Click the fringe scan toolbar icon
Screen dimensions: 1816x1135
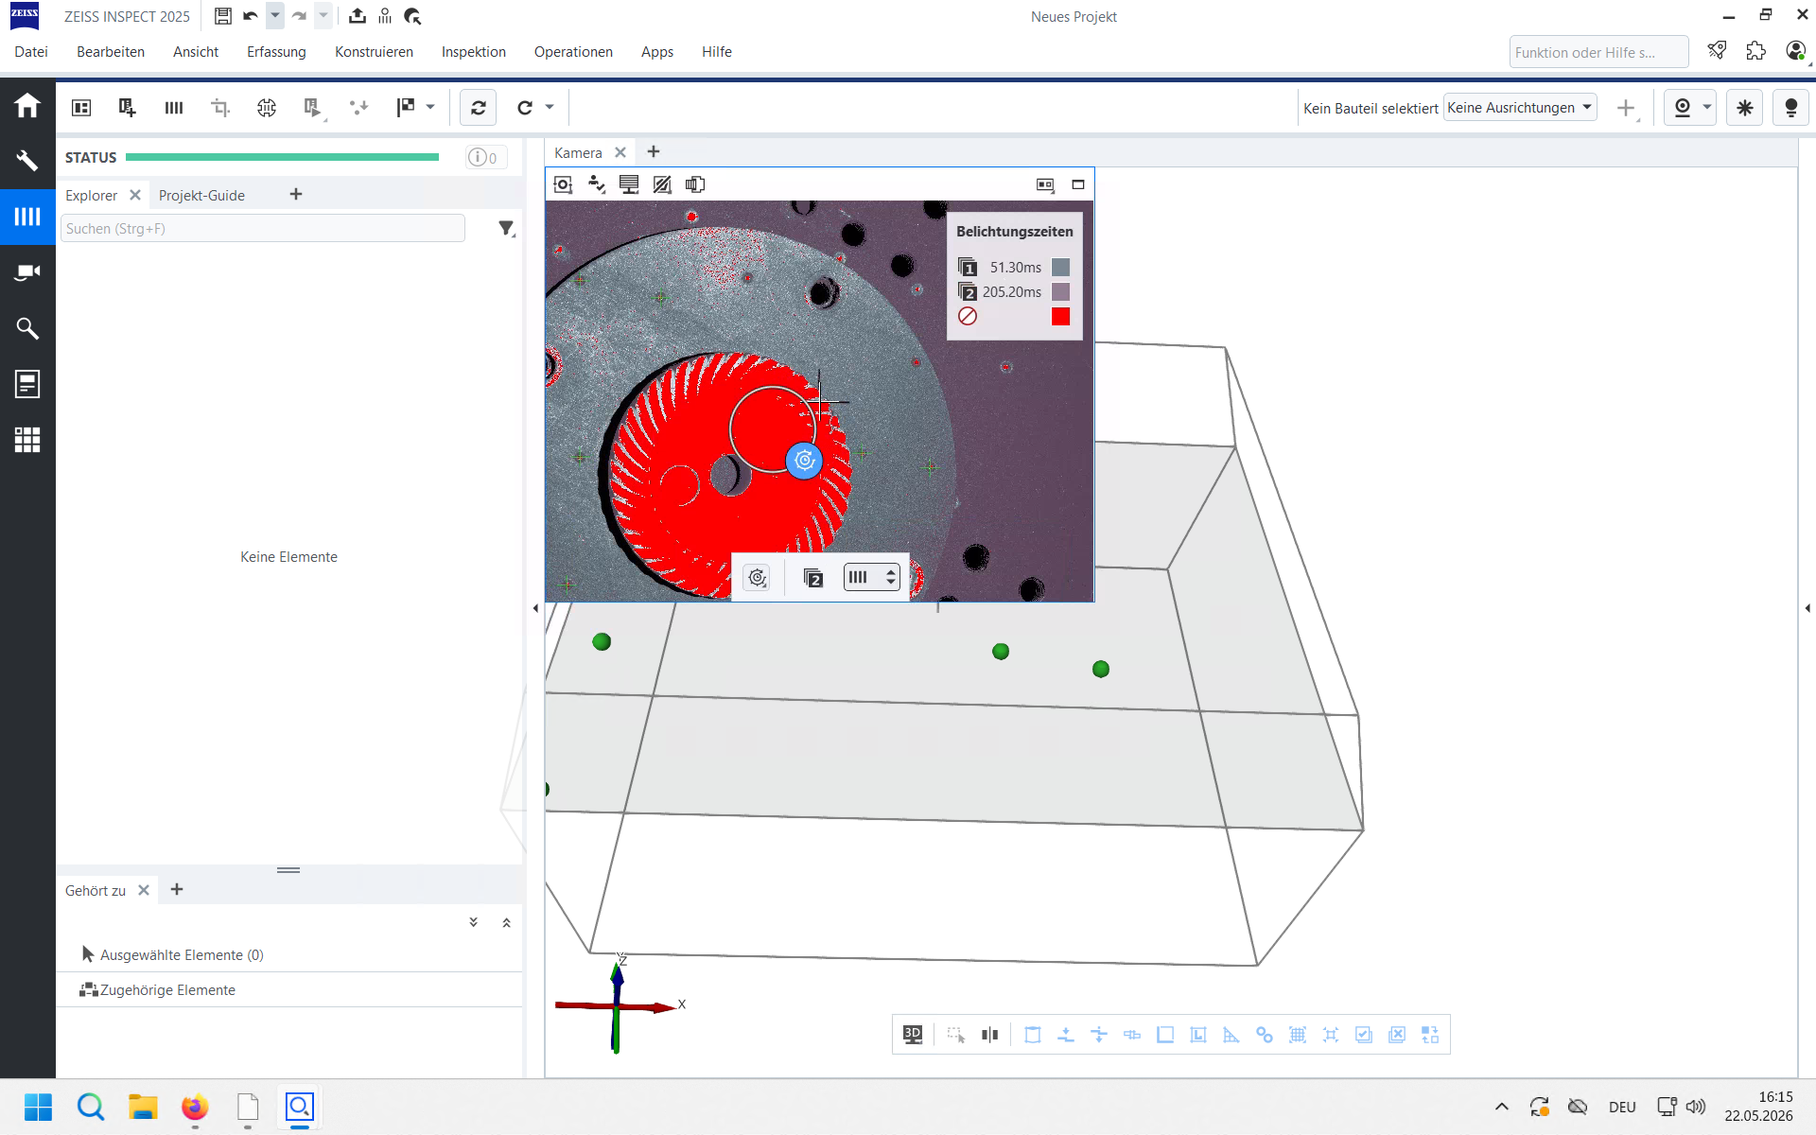pos(174,108)
